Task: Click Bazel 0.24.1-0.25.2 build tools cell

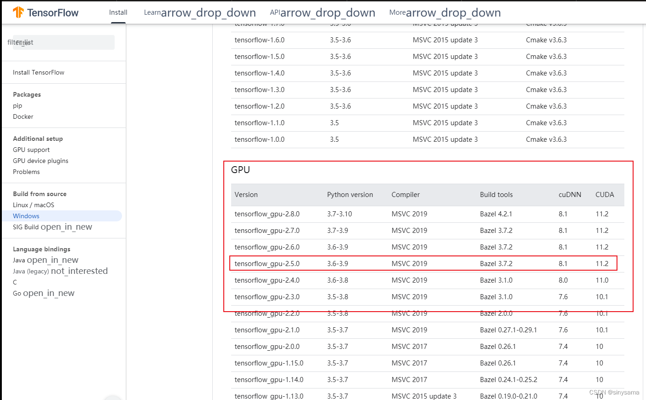Action: (508, 380)
